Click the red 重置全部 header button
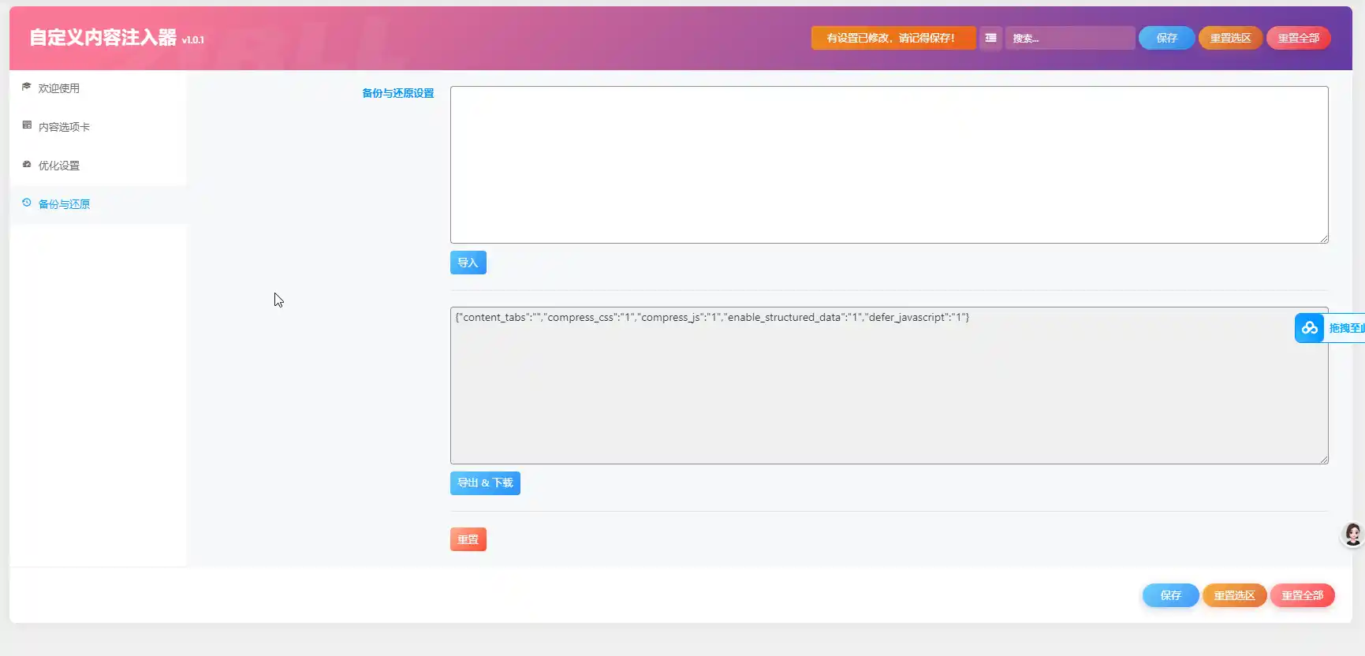The width and height of the screenshot is (1365, 656). point(1298,38)
